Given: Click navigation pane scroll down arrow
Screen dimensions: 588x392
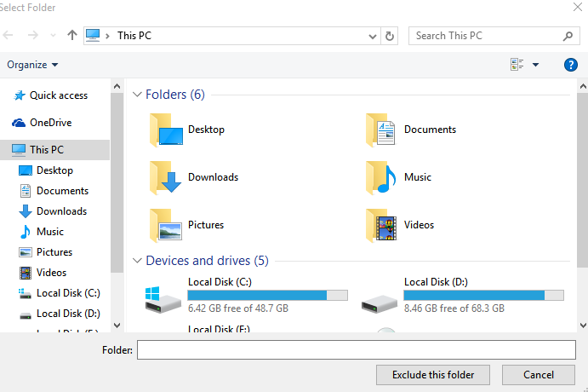Looking at the screenshot, I should pyautogui.click(x=117, y=326).
